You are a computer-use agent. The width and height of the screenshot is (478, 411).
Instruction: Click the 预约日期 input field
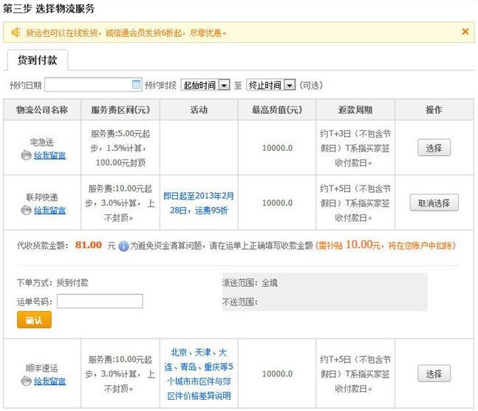click(x=93, y=84)
